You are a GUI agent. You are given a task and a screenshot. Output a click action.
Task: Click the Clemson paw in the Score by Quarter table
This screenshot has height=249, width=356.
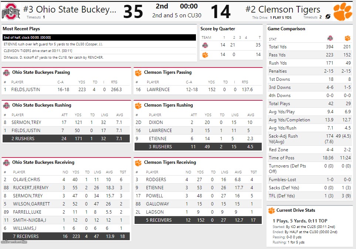pos(205,55)
